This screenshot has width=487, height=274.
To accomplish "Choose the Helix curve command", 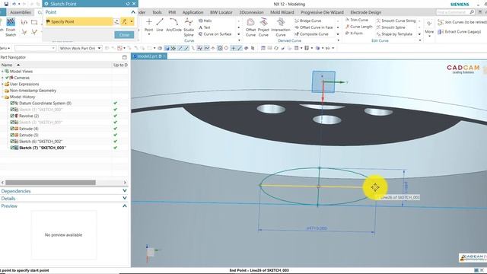I will (205, 21).
